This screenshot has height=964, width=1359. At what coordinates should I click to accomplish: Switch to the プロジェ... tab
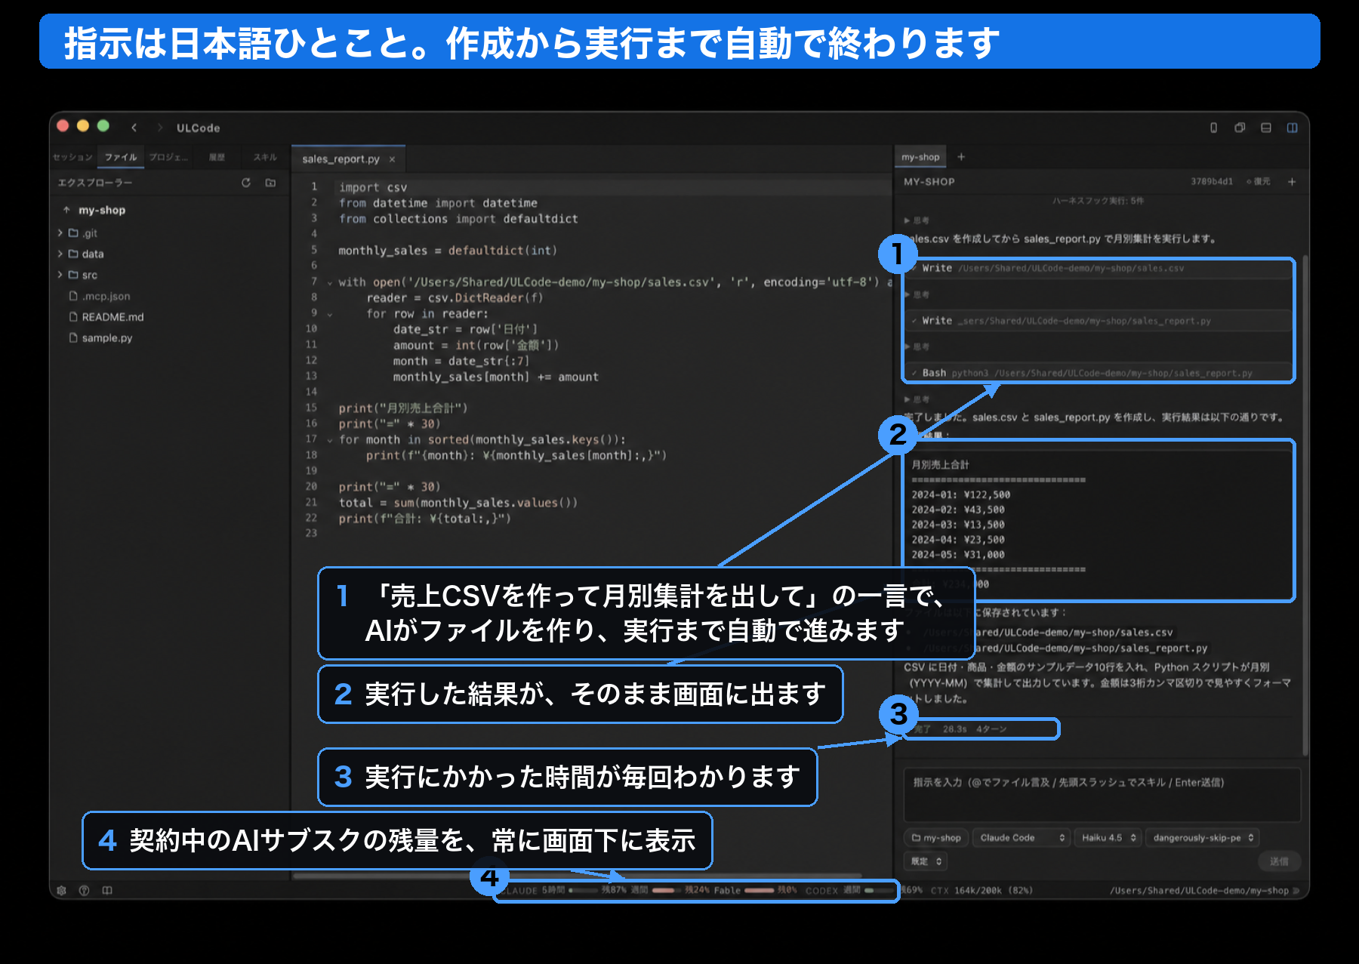(168, 157)
